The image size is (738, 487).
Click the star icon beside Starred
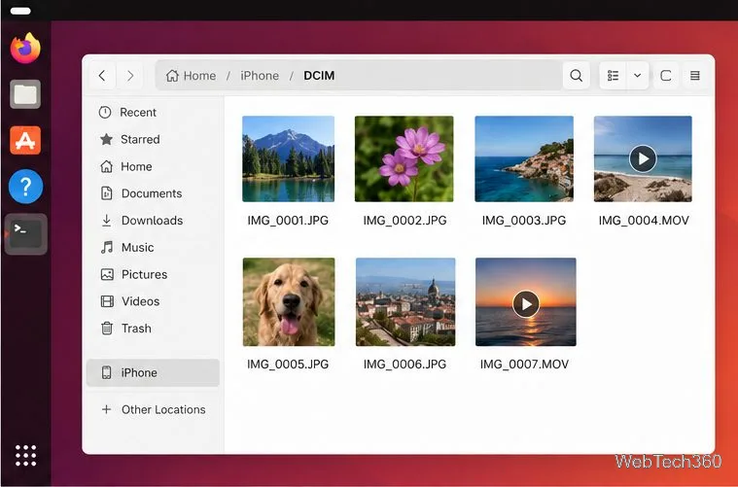pyautogui.click(x=106, y=139)
